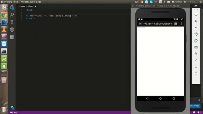Image resolution: width=203 pixels, height=114 pixels.
Task: Click the feedback smiley in the status bar
Action: click(x=194, y=112)
